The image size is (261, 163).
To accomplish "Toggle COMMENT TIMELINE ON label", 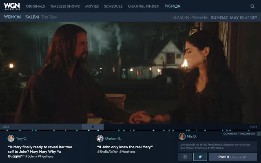I will point(239,134).
